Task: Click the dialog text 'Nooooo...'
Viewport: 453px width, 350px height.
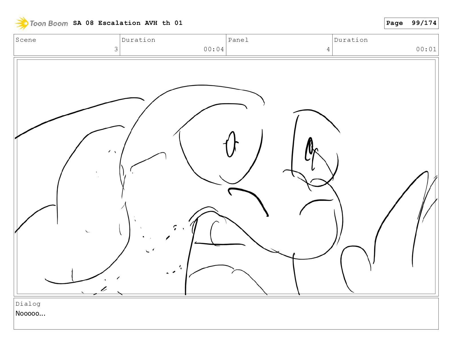Action: (30, 313)
